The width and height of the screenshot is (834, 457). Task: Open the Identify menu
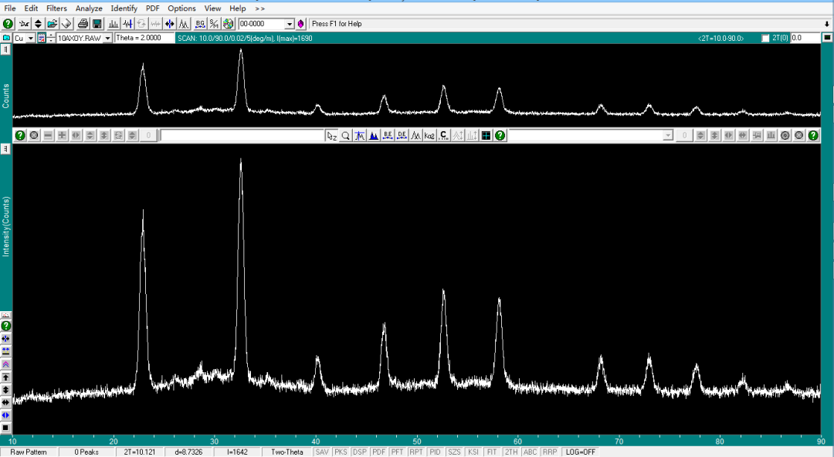pos(124,8)
